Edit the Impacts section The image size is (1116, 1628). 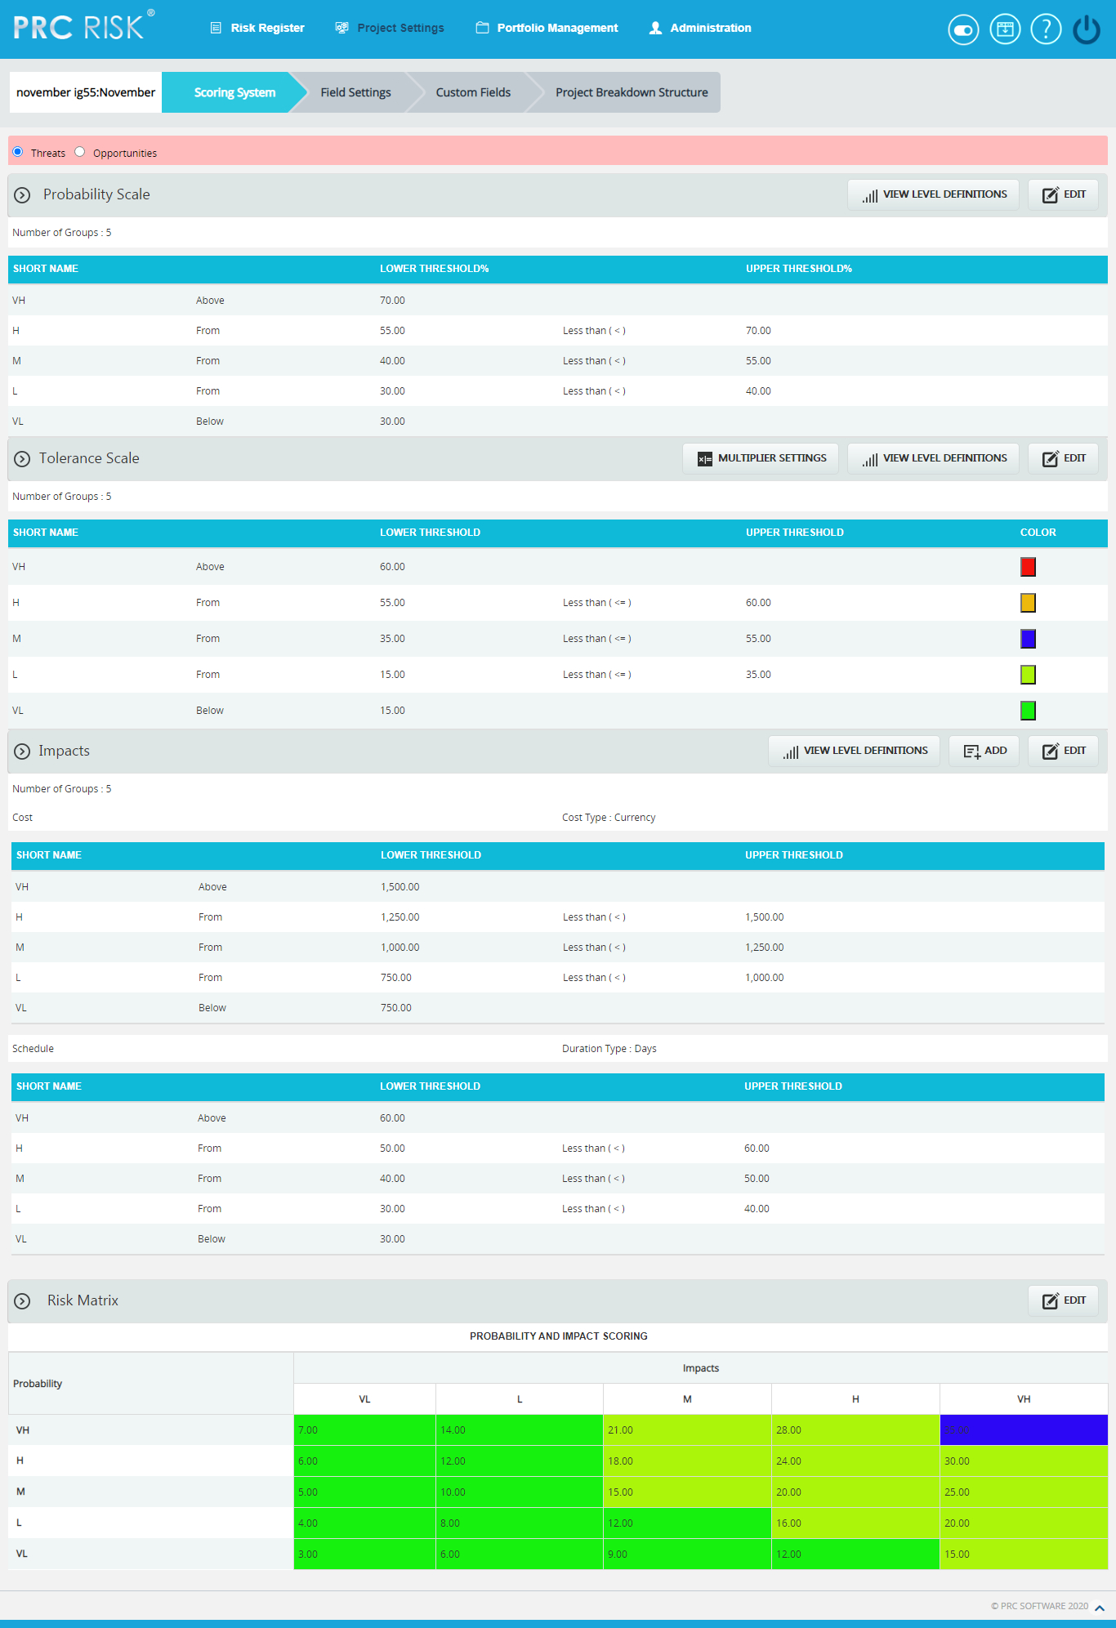(1063, 751)
